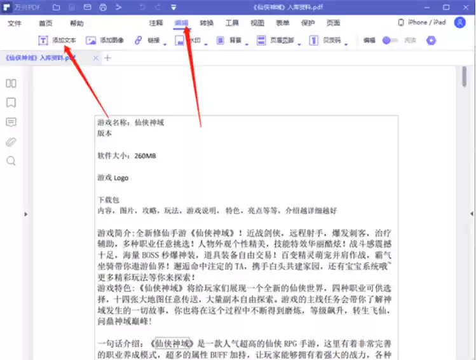Click the 添加文本 (Add Text) button
This screenshot has height=360, width=476.
pyautogui.click(x=57, y=40)
